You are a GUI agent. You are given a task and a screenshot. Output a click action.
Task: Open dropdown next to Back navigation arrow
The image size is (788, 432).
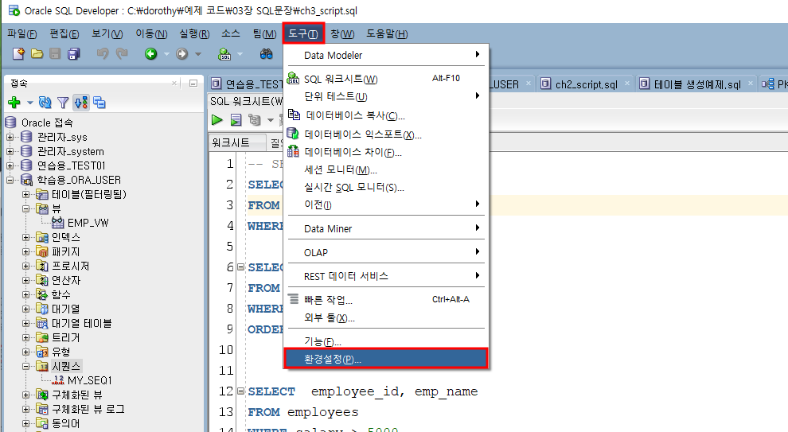click(x=166, y=54)
